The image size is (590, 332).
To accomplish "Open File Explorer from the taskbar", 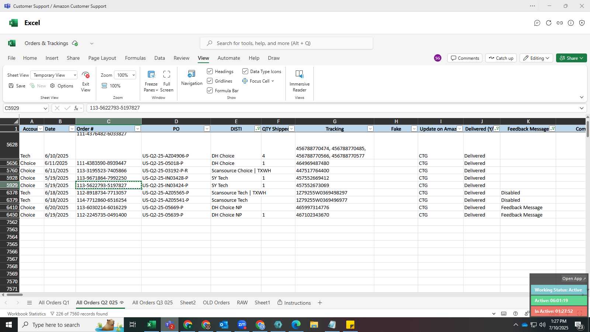I will coord(314,325).
